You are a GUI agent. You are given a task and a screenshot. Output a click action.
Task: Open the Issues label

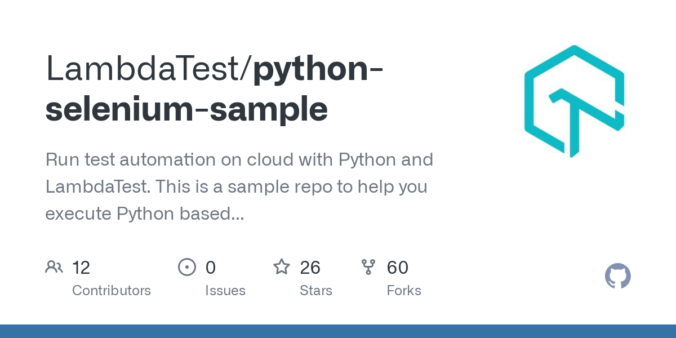225,291
